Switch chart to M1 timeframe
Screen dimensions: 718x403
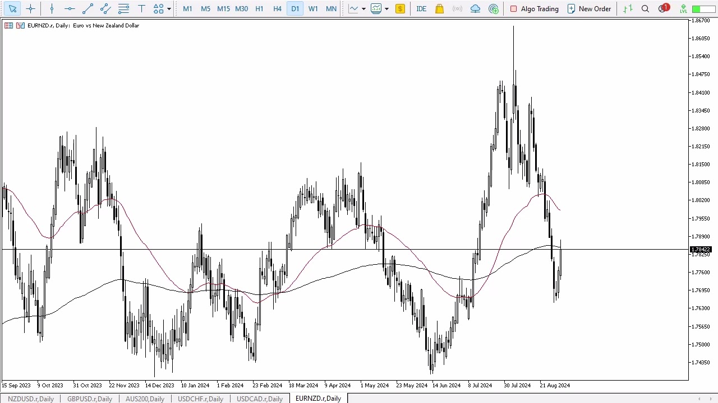(187, 8)
